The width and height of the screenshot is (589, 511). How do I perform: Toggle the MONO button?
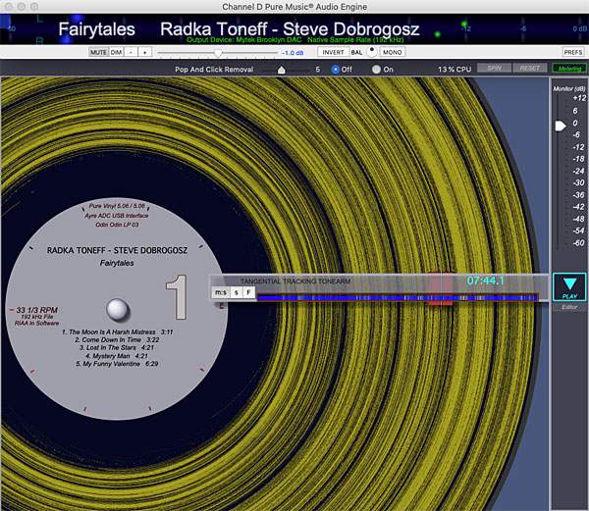tap(392, 52)
